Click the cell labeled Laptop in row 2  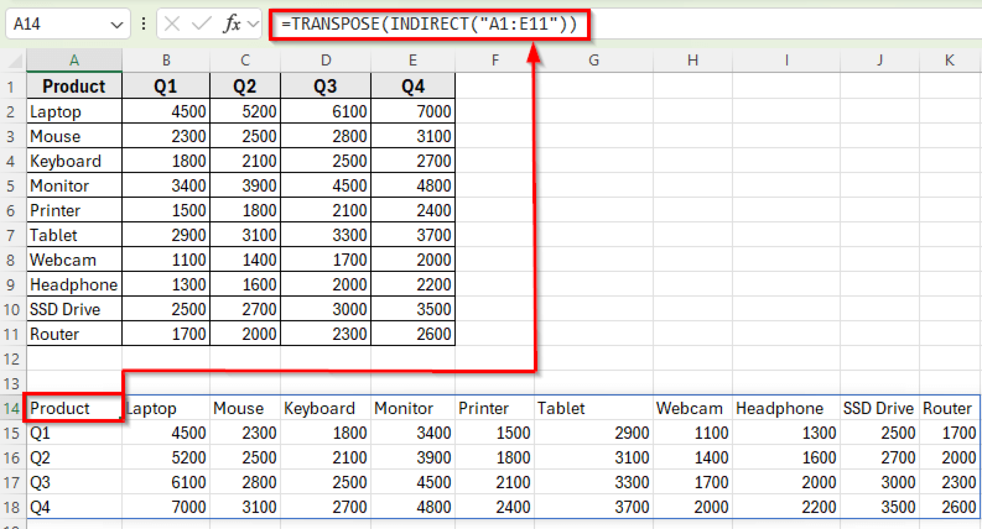(74, 111)
